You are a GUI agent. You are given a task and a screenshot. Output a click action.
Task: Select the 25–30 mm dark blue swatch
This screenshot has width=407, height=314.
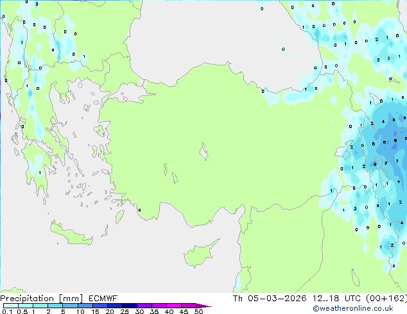(129, 306)
